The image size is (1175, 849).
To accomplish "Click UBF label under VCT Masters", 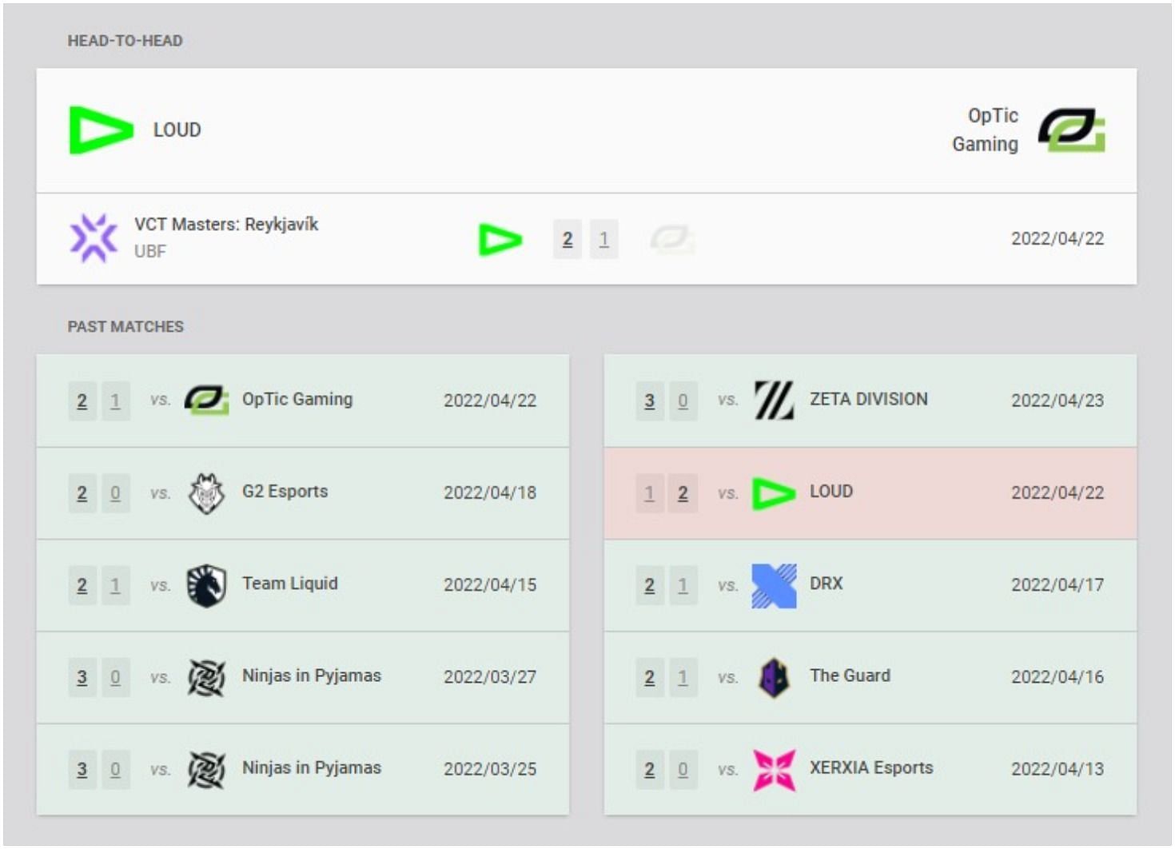I will (x=149, y=251).
